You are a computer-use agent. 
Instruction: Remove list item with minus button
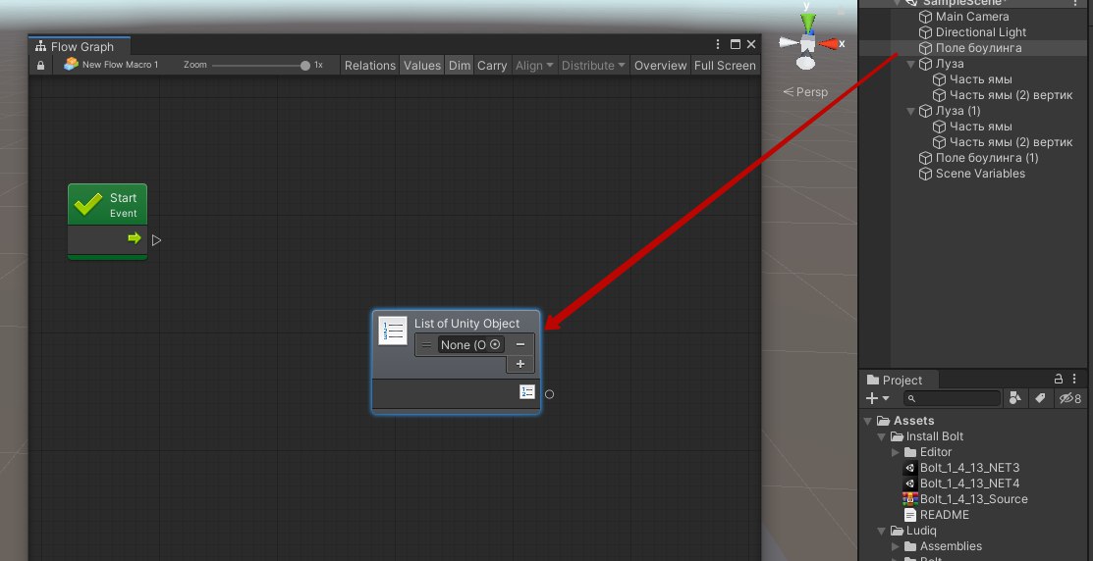pos(520,344)
